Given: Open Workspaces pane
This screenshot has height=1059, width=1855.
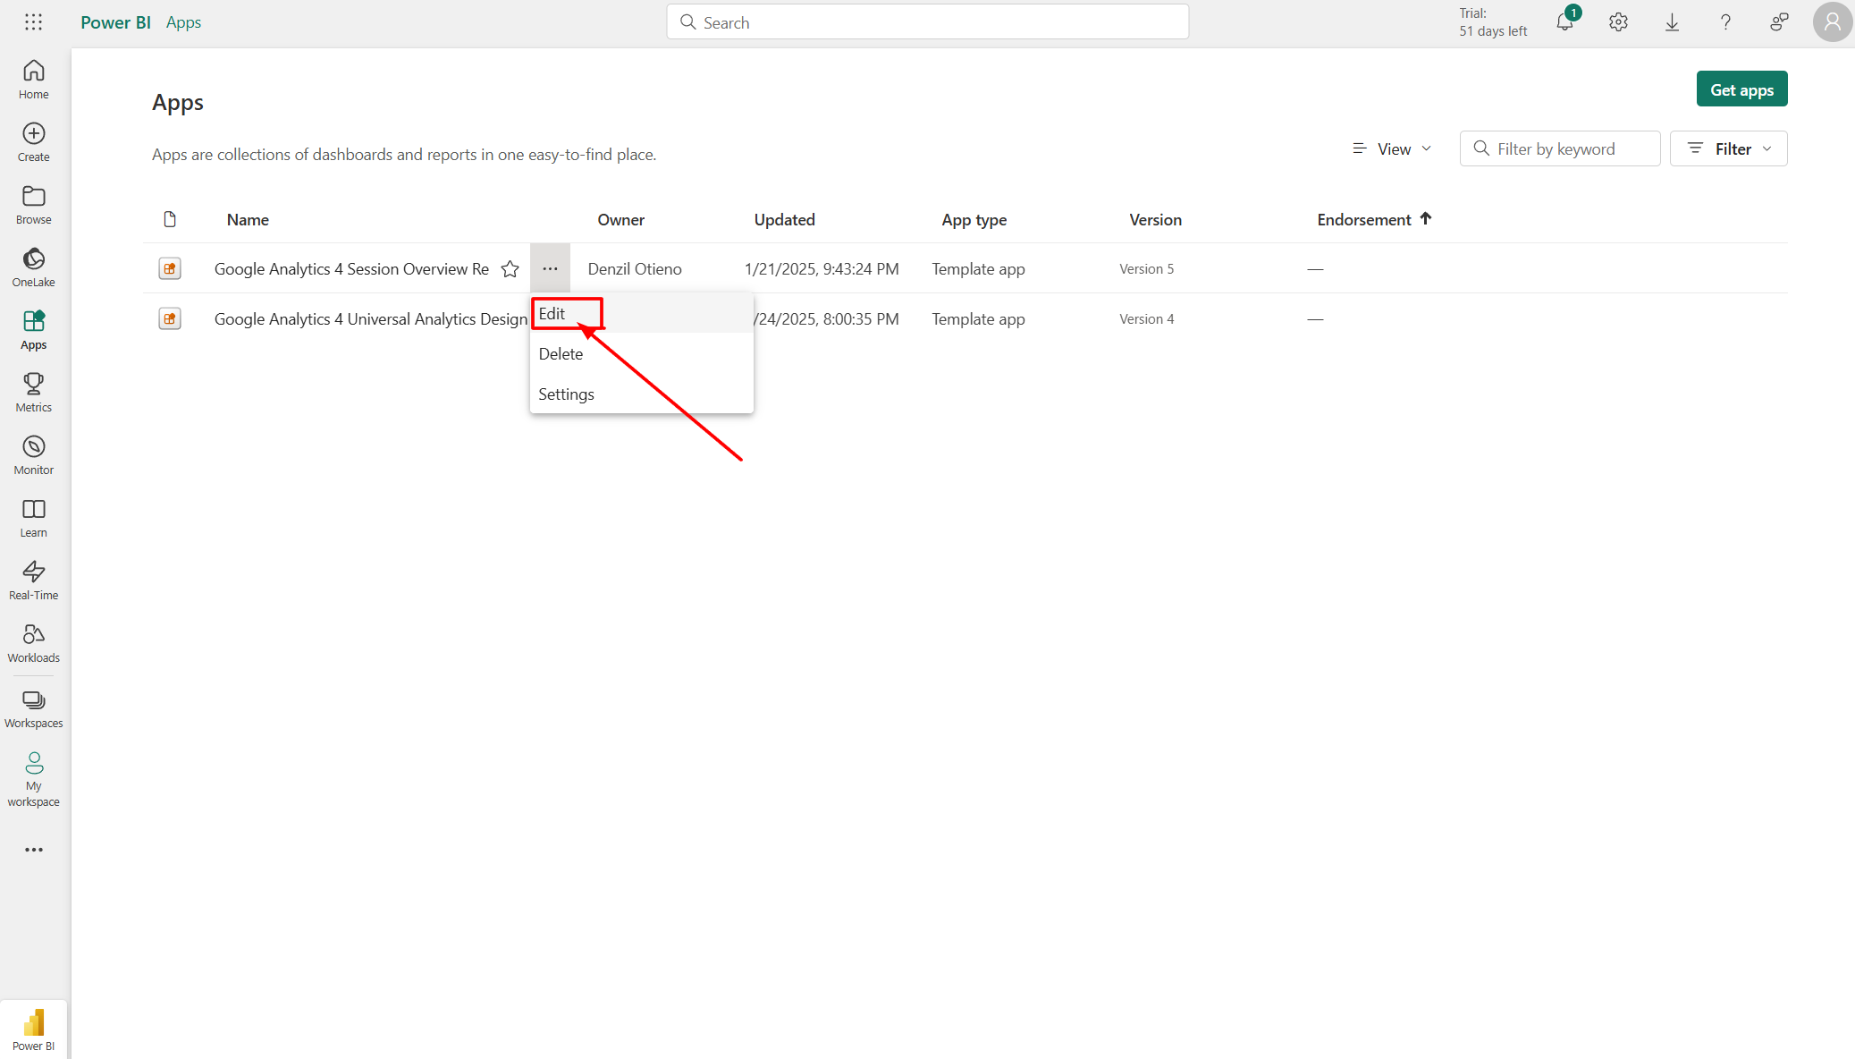Looking at the screenshot, I should point(34,709).
